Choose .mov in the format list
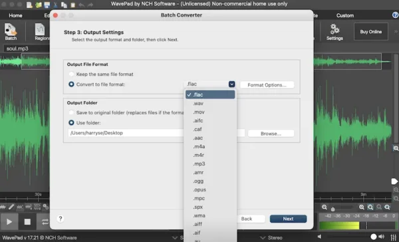 pos(210,112)
